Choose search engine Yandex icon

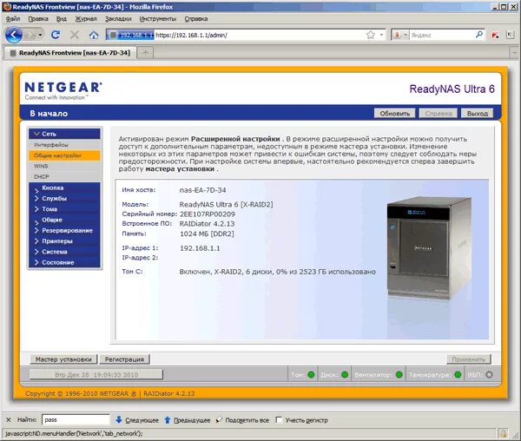(397, 35)
